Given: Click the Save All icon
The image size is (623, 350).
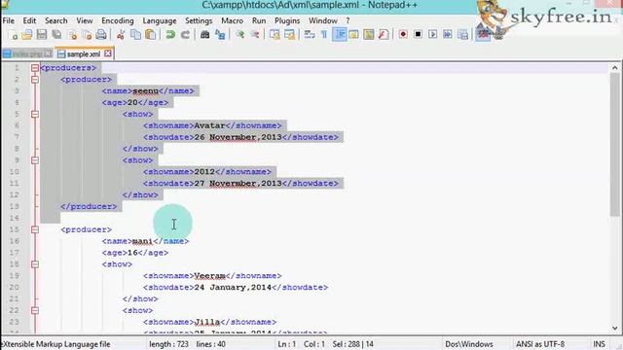Looking at the screenshot, I should pyautogui.click(x=56, y=35).
